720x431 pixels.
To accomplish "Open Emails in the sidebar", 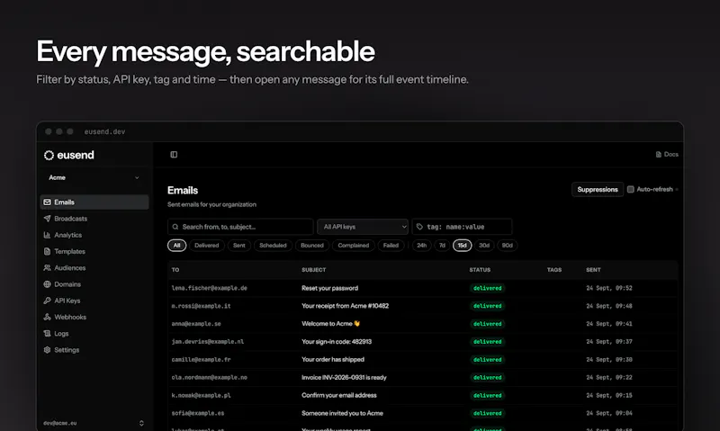I will (x=94, y=202).
